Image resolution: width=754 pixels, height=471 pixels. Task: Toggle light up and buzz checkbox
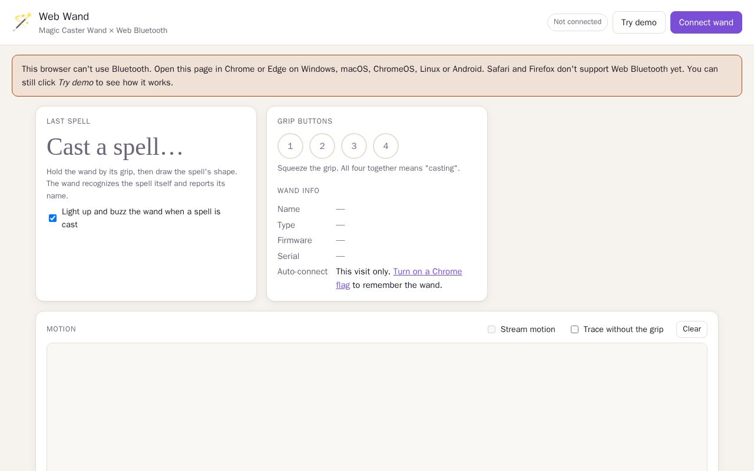52,218
